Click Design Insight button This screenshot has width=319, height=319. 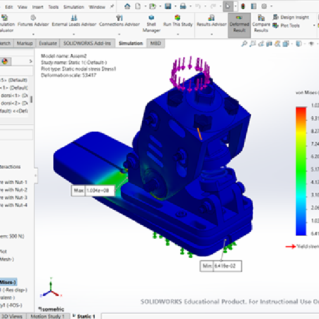pos(291,17)
